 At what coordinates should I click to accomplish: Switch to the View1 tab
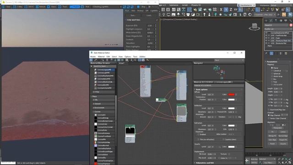point(122,63)
